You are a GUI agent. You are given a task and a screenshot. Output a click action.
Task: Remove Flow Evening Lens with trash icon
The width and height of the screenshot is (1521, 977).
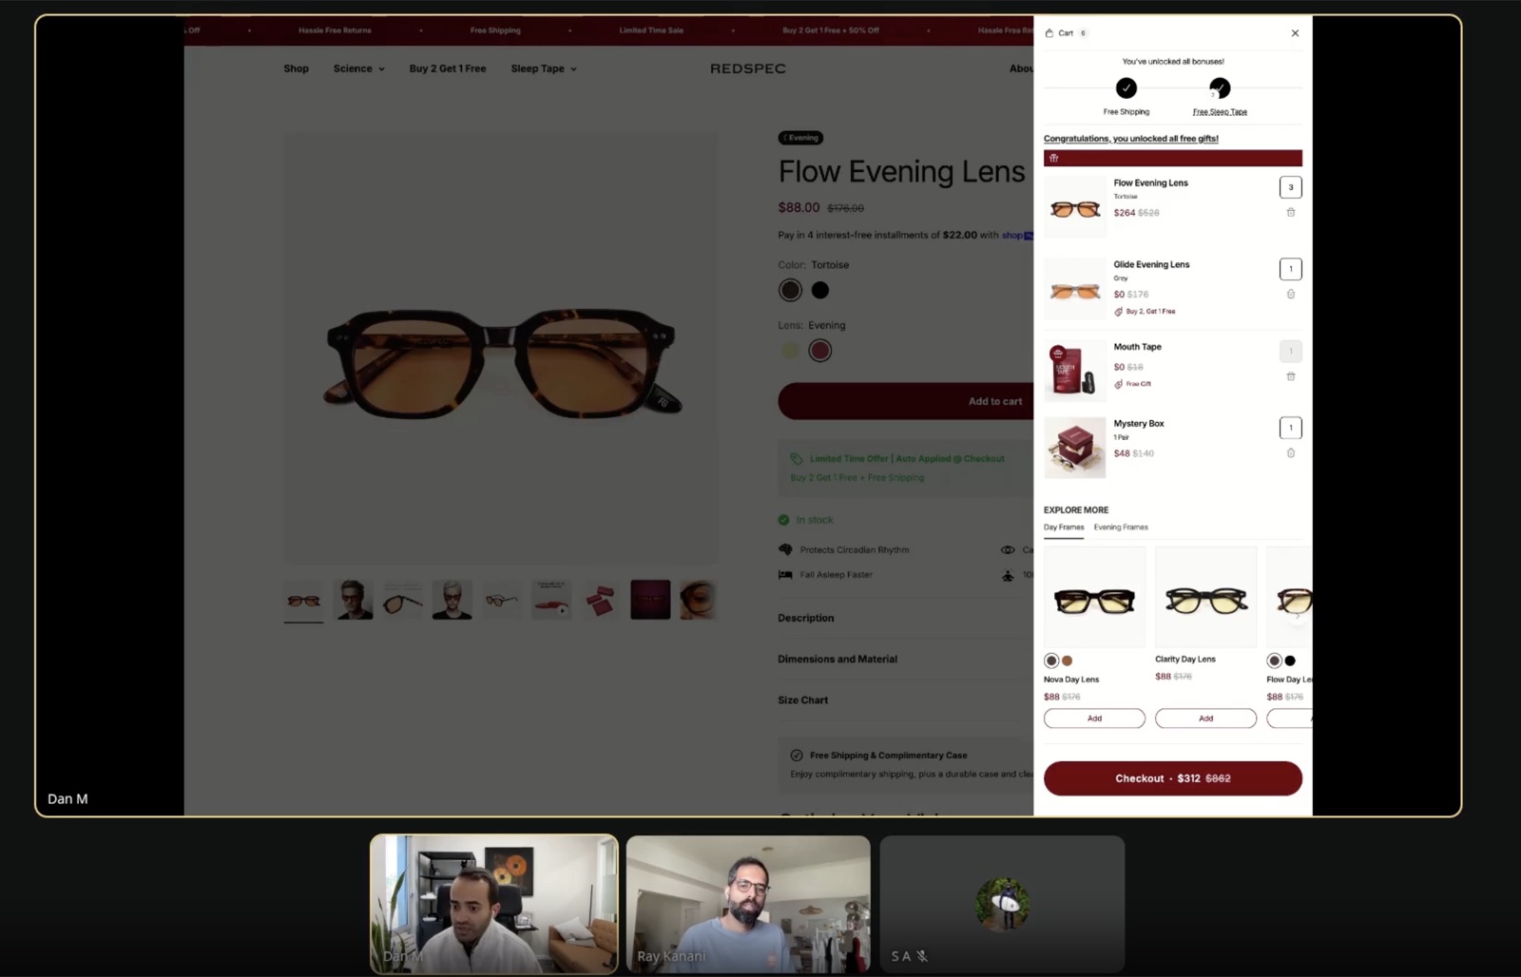point(1291,212)
